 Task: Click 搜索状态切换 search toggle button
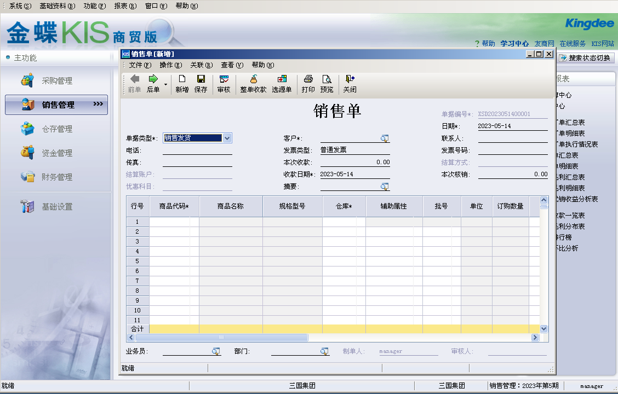585,58
